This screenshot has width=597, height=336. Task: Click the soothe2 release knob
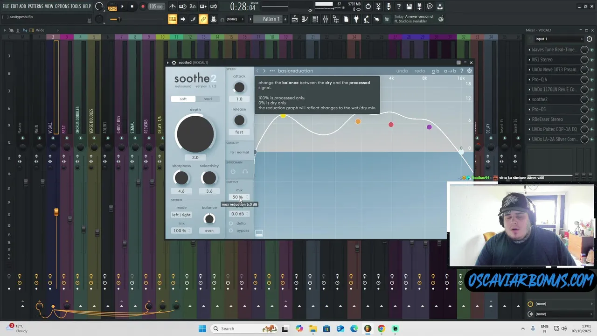pyautogui.click(x=239, y=120)
